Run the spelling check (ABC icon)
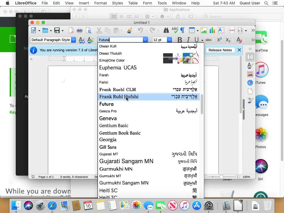Viewport: 284px width, 213px height. pos(175,30)
